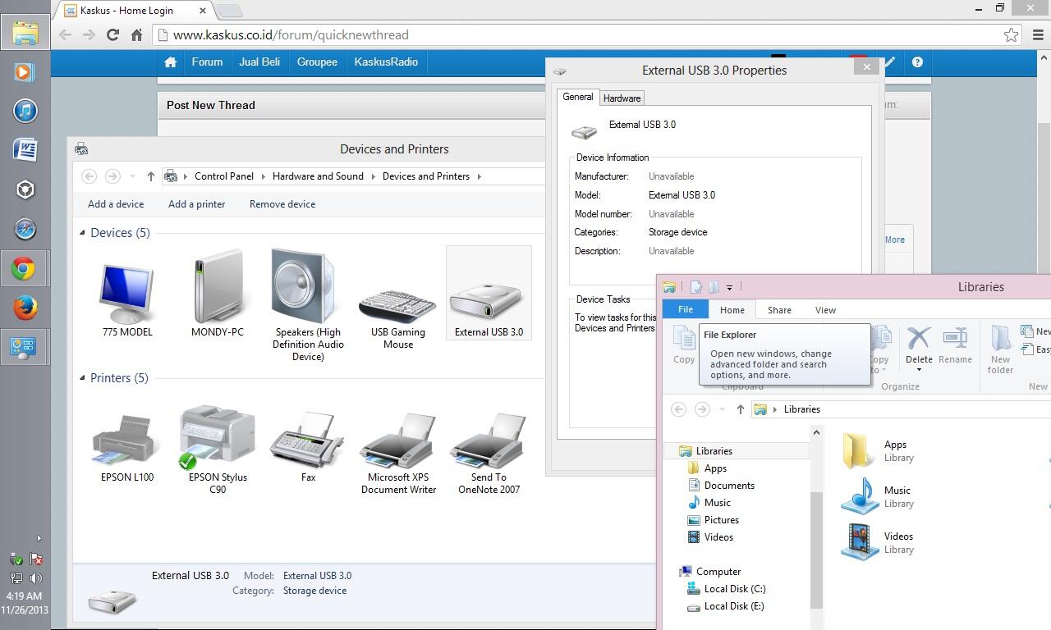1051x630 pixels.
Task: Open Microsoft Word from the taskbar
Action: [x=25, y=150]
